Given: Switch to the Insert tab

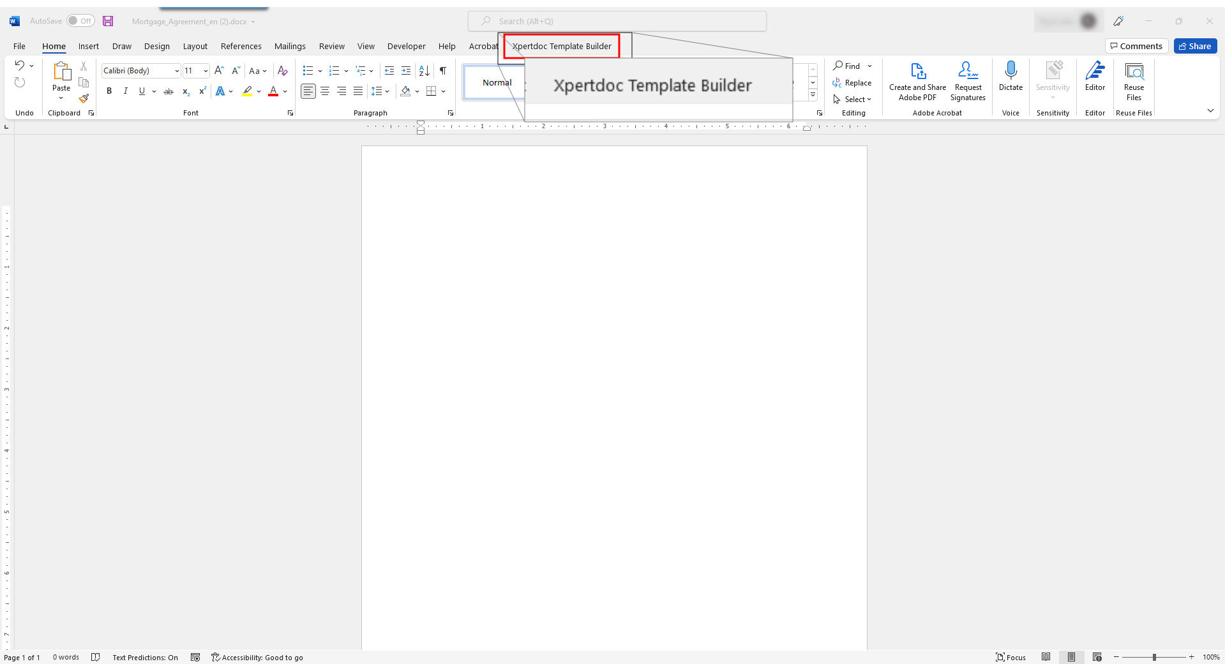Looking at the screenshot, I should coord(89,46).
